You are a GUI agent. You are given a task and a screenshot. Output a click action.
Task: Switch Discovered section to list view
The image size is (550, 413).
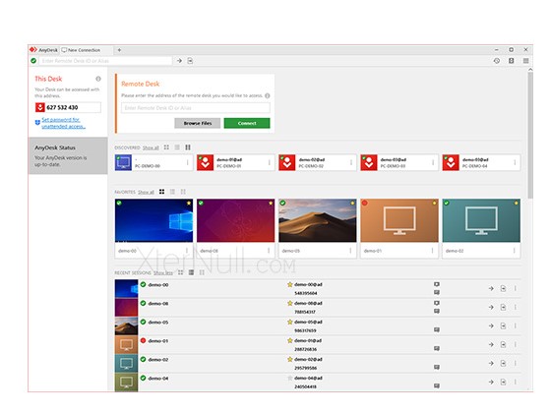click(177, 147)
